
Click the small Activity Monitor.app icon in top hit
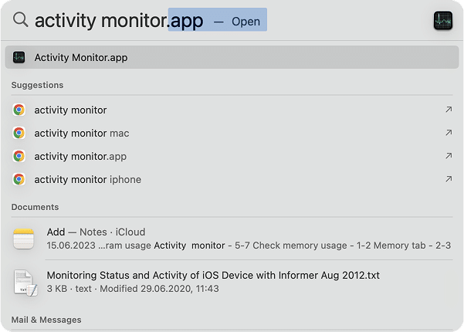pos(19,57)
